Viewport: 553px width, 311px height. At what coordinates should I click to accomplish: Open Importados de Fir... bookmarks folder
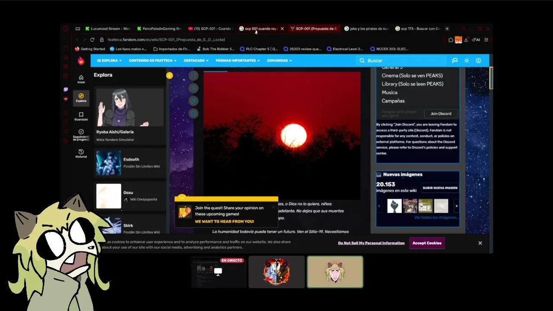click(172, 49)
